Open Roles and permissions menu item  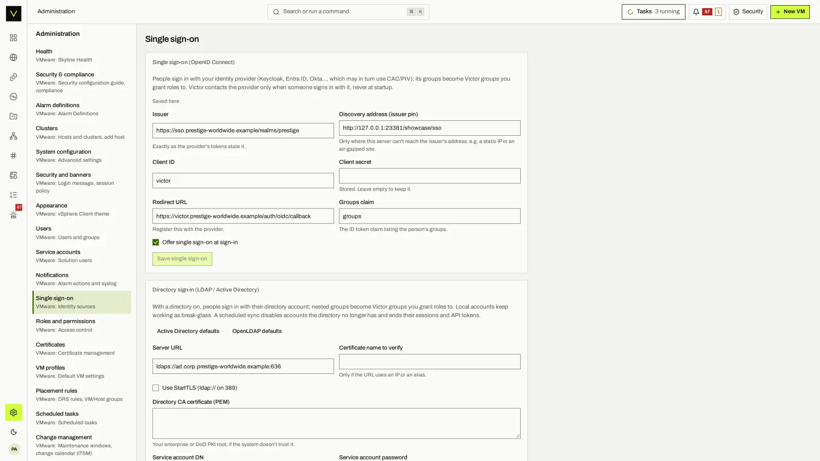coord(81,325)
